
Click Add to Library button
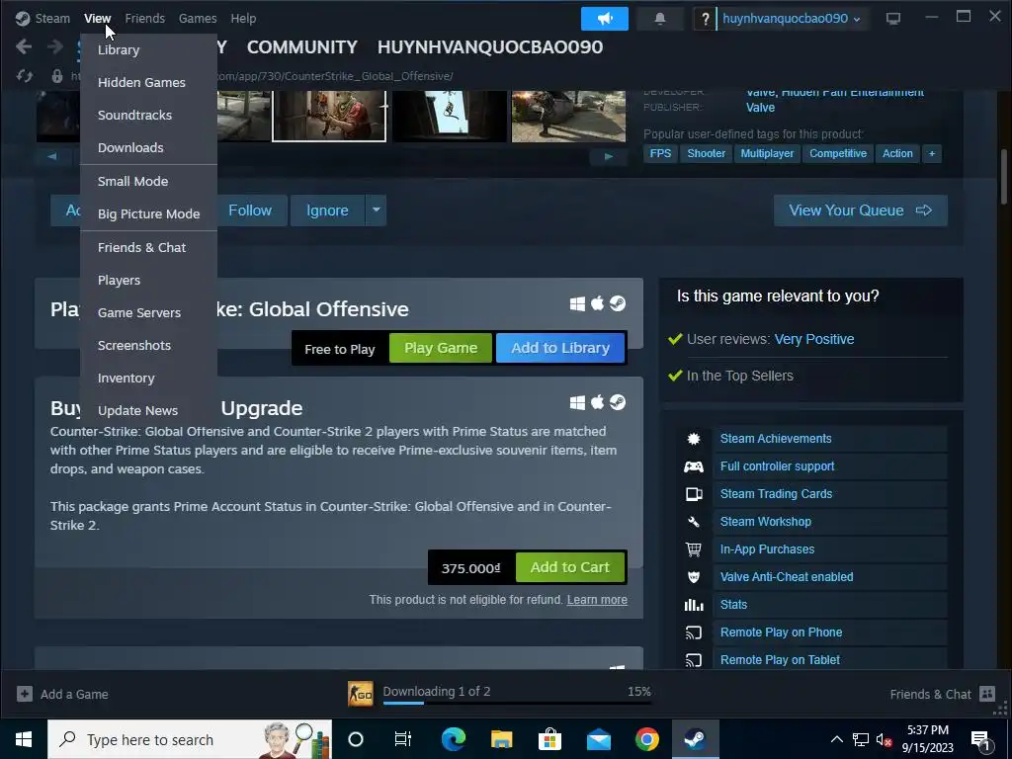[560, 348]
